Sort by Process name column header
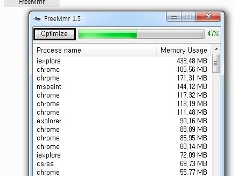Viewport: 235px width, 176px height. 95,50
